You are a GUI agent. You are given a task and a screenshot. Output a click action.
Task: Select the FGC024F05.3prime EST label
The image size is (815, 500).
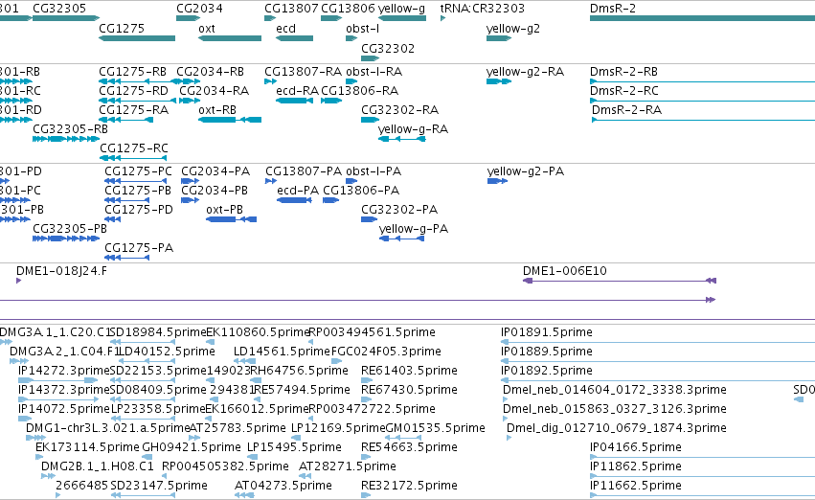pos(386,352)
